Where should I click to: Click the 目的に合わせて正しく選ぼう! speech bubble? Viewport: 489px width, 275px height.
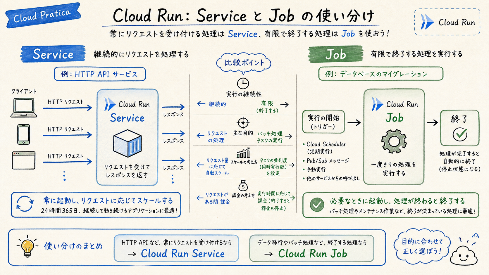point(422,246)
